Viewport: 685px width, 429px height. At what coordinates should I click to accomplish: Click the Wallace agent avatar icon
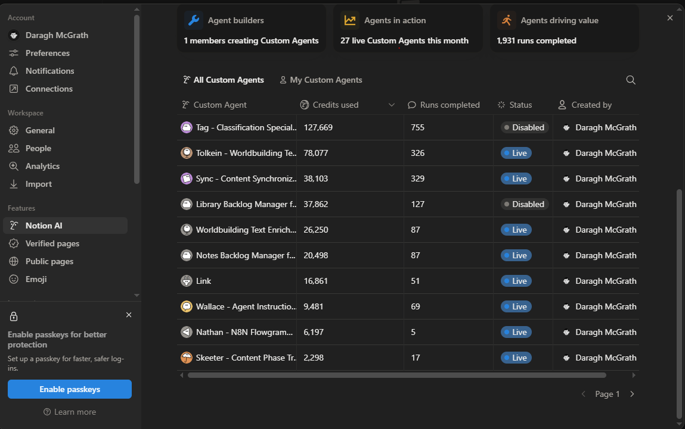click(187, 307)
